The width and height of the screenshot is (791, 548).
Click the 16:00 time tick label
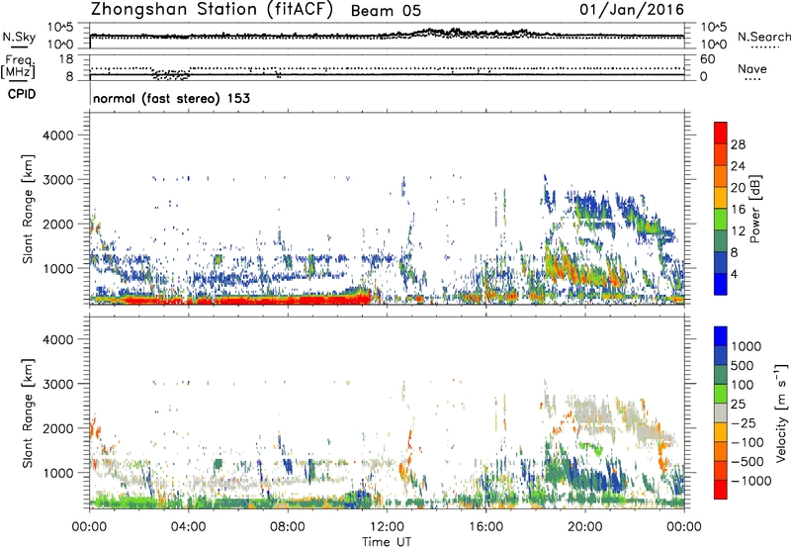point(485,527)
